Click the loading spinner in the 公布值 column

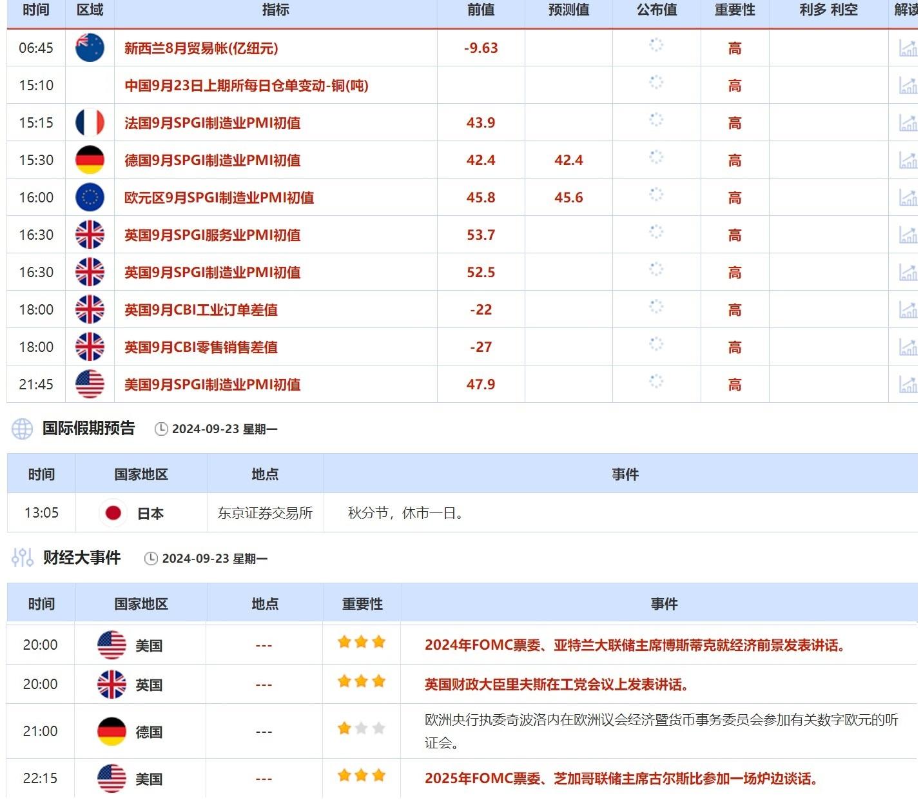pyautogui.click(x=656, y=48)
